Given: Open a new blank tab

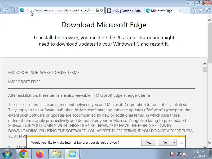Looking at the screenshot, I should [186, 11].
